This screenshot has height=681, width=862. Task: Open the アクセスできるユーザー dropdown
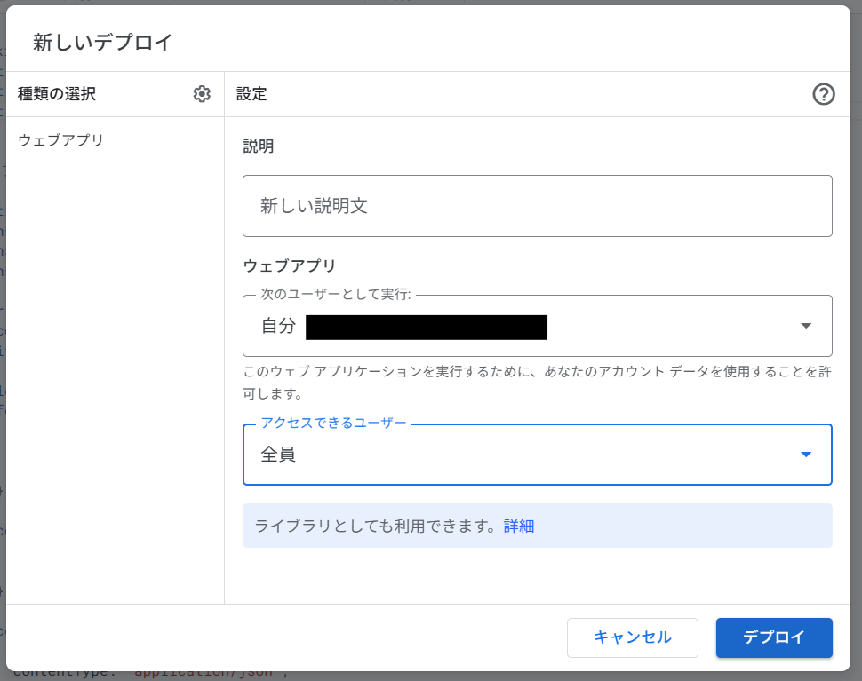coord(537,455)
